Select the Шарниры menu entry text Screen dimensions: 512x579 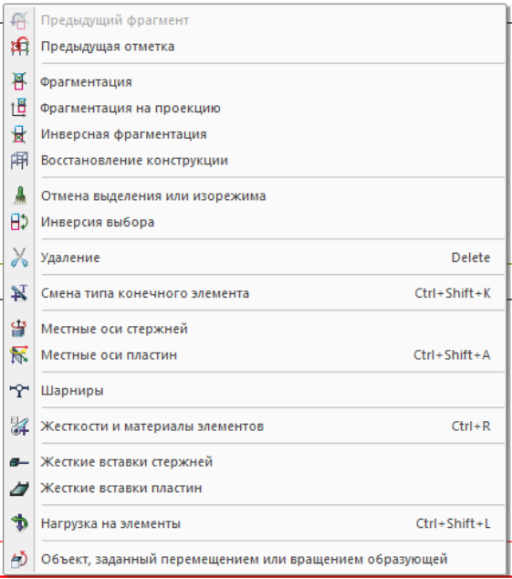[x=72, y=391]
